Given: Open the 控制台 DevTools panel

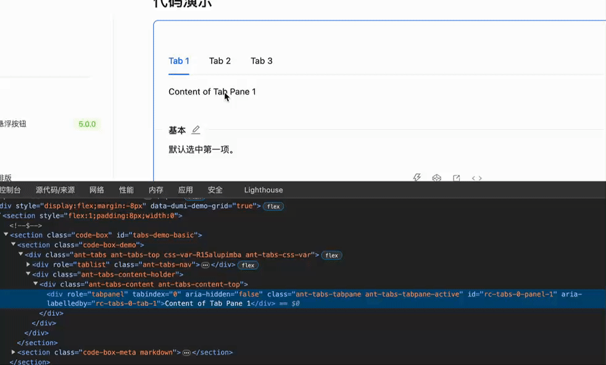Looking at the screenshot, I should click(x=10, y=190).
